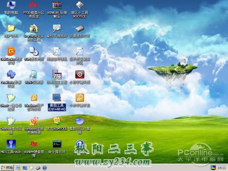Click the quick launch help question icon
Screen dimensions: 228x171
point(45,168)
